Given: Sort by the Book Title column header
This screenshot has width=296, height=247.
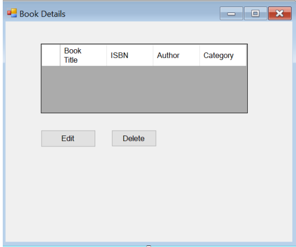Looking at the screenshot, I should 83,55.
